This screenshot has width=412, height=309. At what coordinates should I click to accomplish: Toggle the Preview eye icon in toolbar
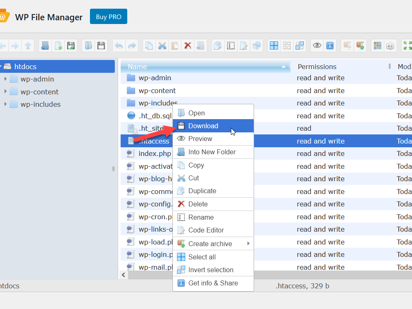pos(317,46)
